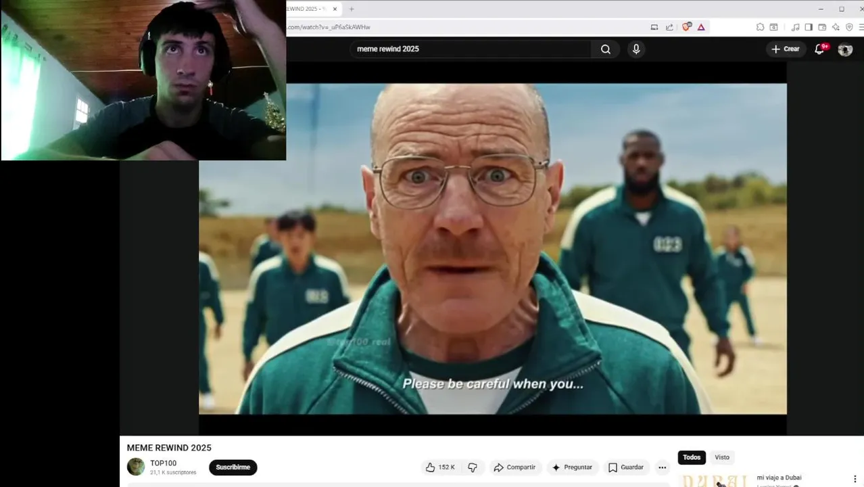Toggle the browser sidebar panel icon
This screenshot has height=487, width=864.
tap(809, 27)
